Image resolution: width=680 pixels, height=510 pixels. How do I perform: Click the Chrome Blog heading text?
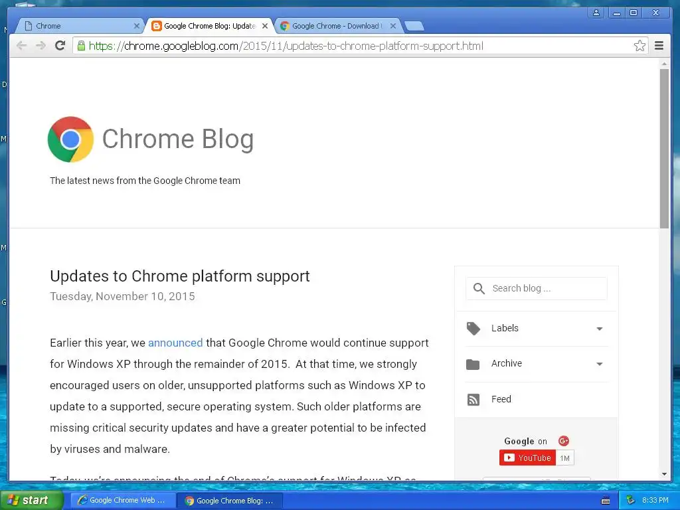click(178, 139)
